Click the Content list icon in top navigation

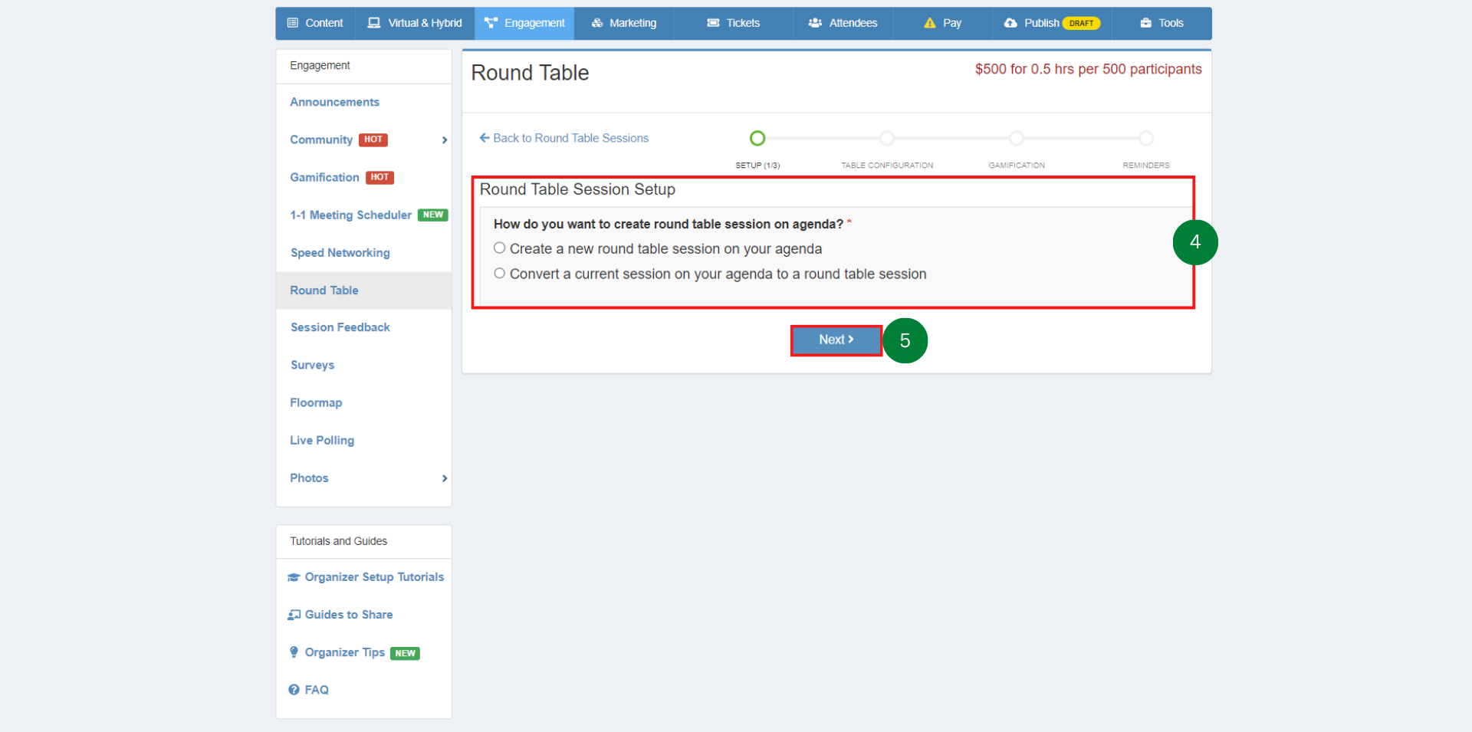(x=293, y=23)
